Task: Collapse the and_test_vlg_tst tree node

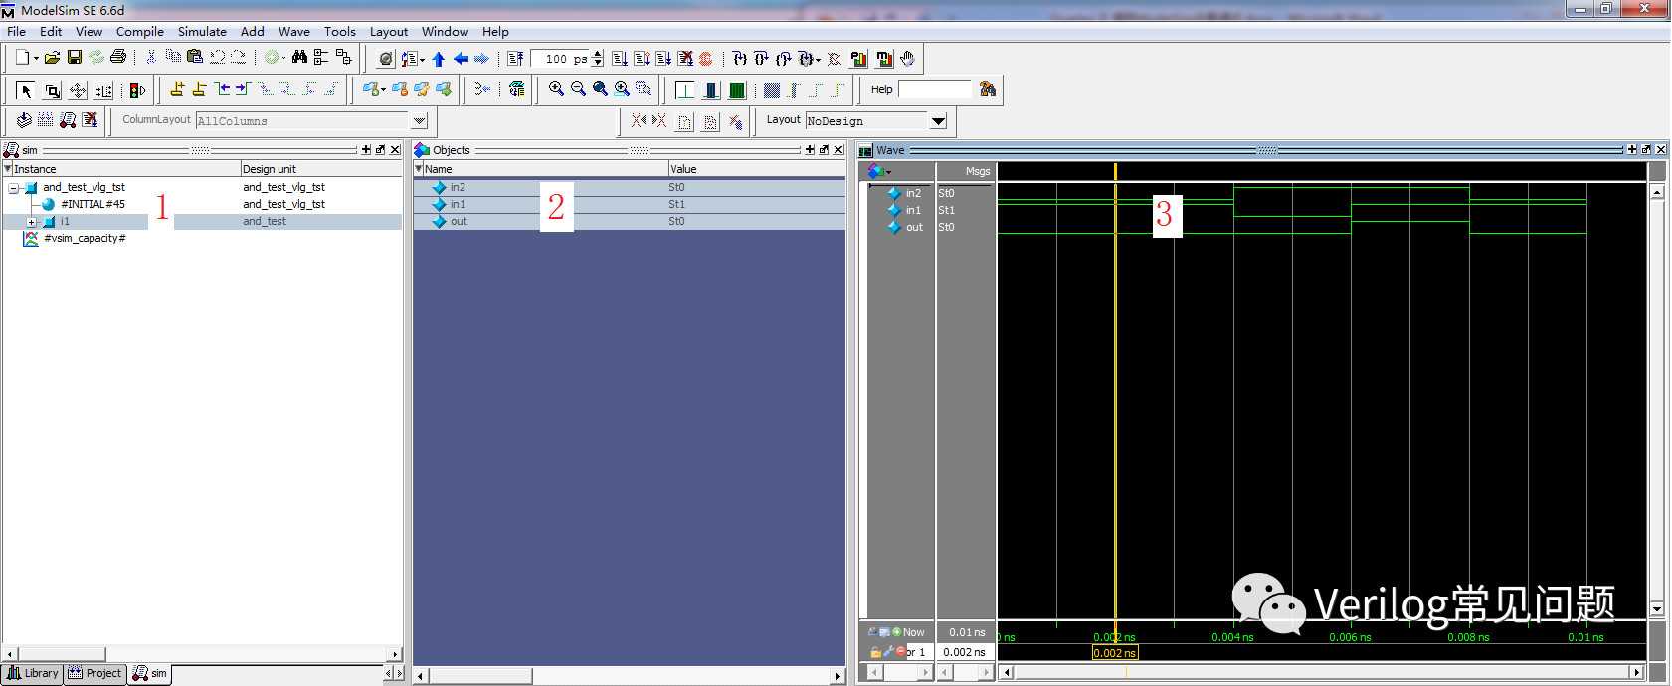Action: (14, 187)
